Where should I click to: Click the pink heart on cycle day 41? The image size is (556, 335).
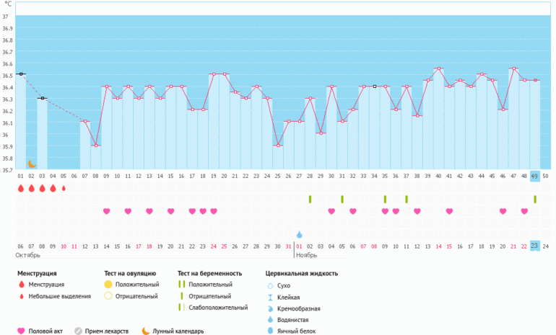(449, 211)
